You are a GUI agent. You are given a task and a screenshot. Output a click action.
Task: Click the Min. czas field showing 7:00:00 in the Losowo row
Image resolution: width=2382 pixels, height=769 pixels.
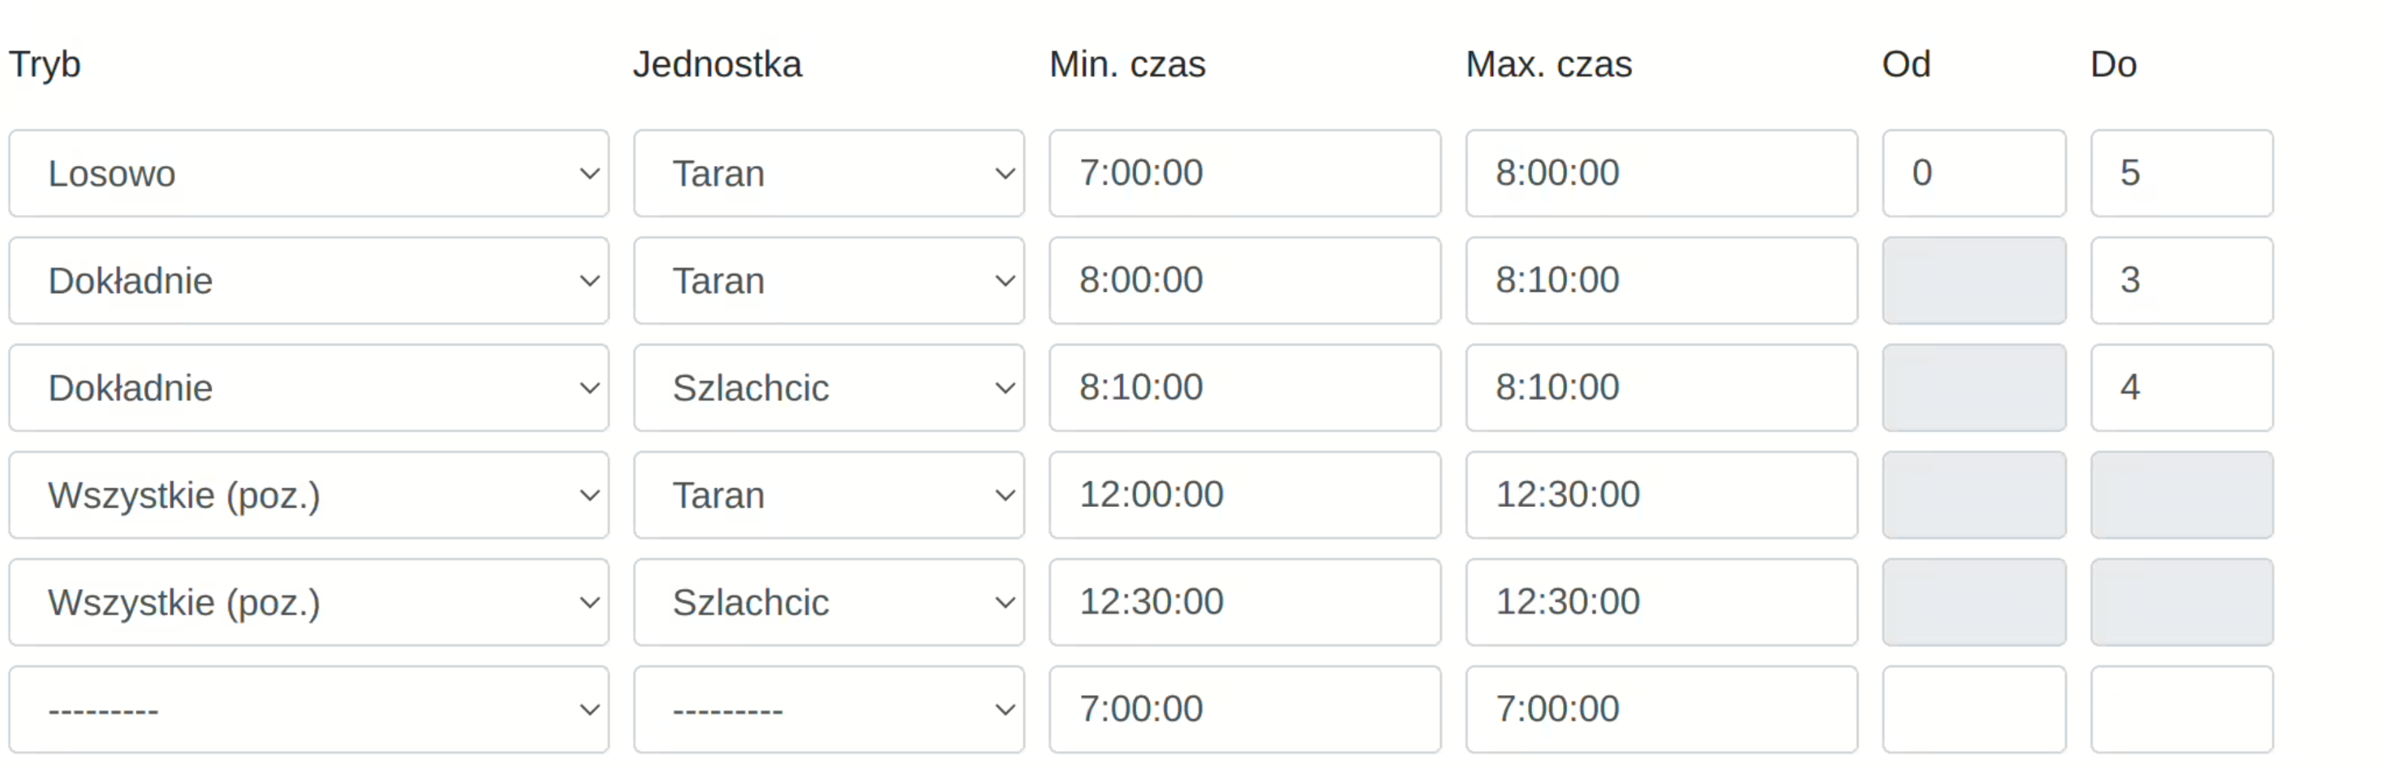[x=1244, y=173]
